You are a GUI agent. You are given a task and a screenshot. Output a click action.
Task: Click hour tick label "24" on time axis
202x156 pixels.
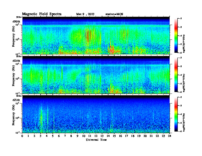click(170, 136)
